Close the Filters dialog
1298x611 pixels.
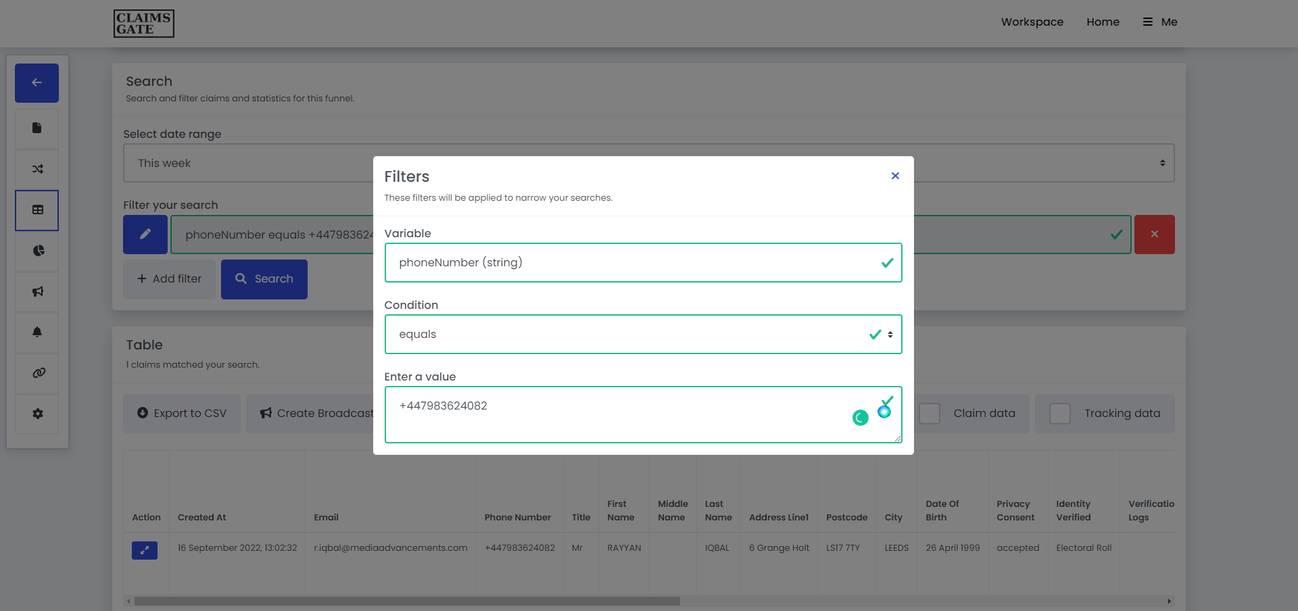895,176
